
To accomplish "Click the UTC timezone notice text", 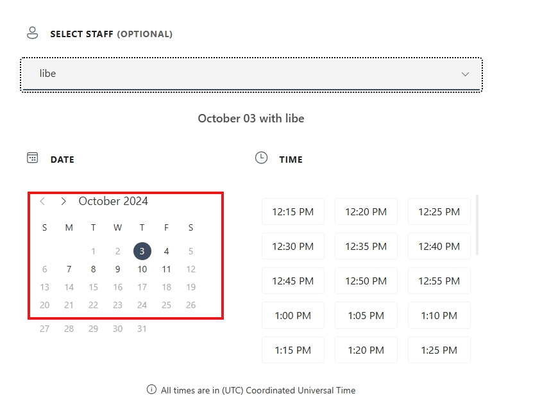I will 258,390.
